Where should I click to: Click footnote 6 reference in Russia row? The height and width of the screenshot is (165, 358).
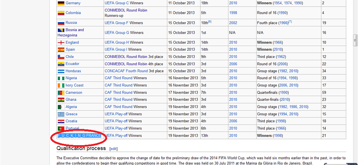(210, 22)
